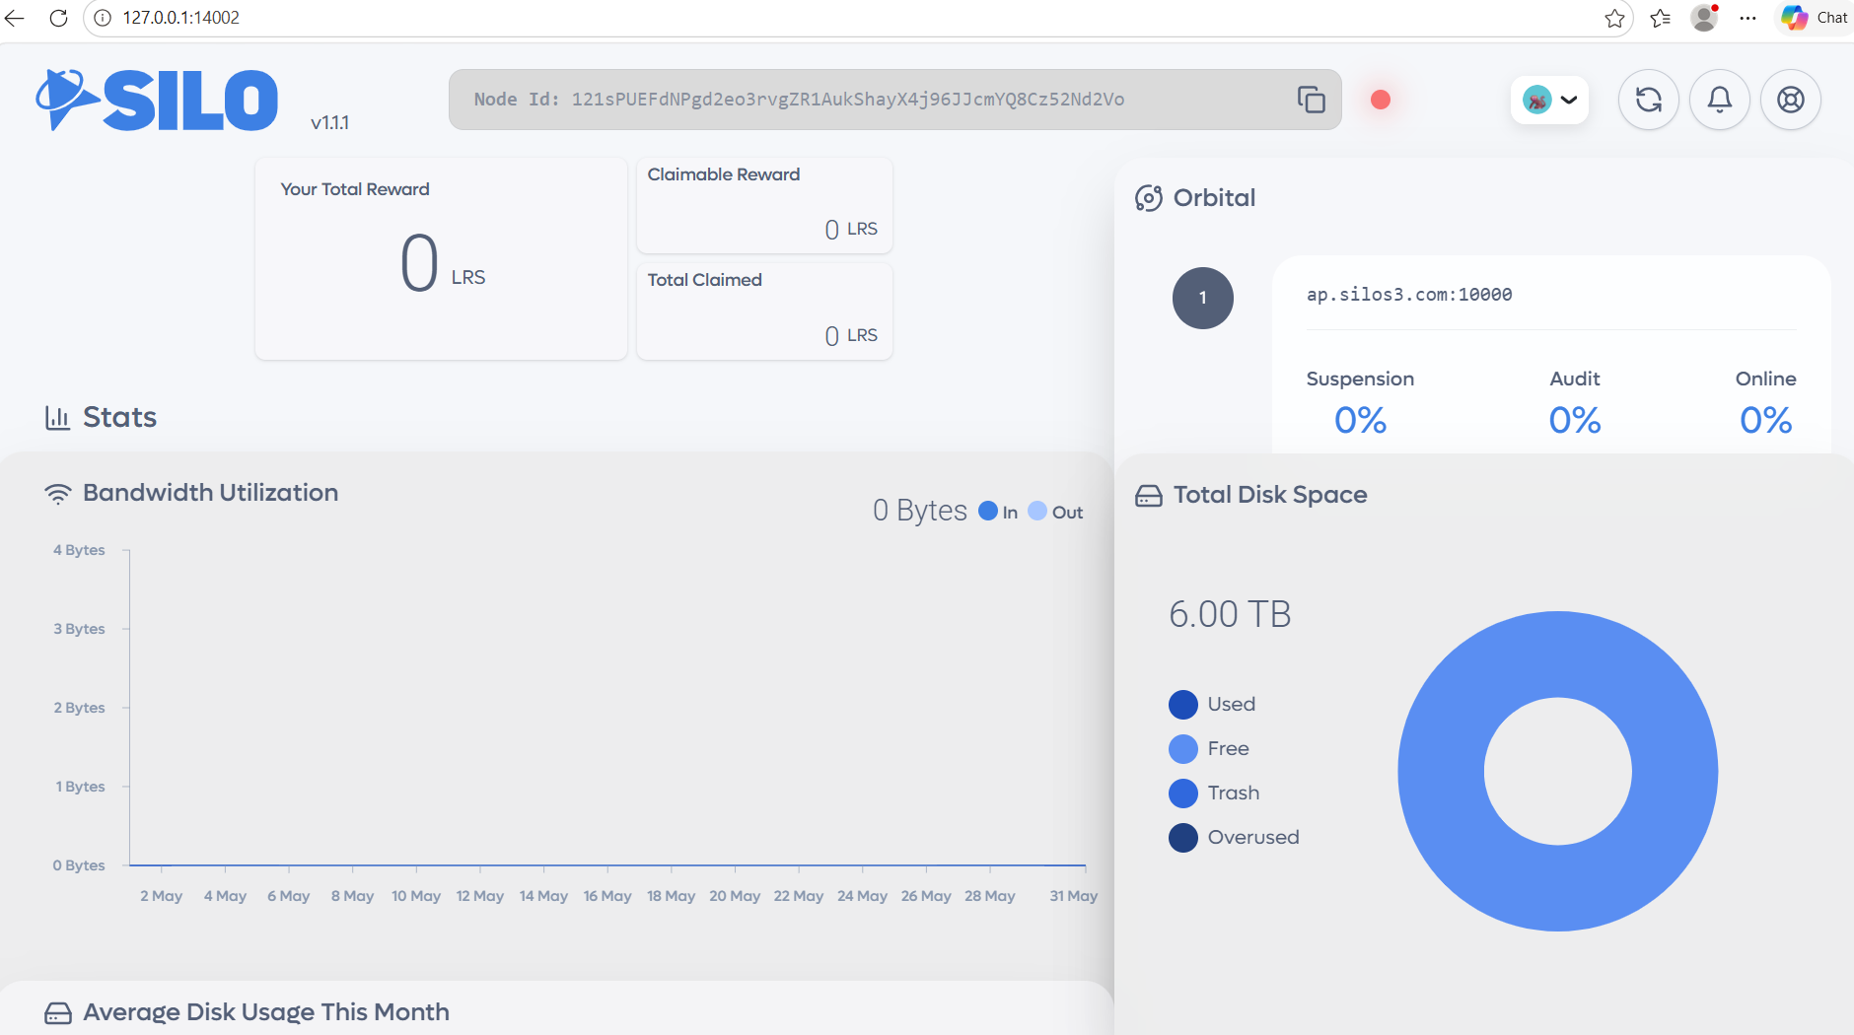Open the notifications bell
This screenshot has height=1035, width=1854.
click(1719, 100)
